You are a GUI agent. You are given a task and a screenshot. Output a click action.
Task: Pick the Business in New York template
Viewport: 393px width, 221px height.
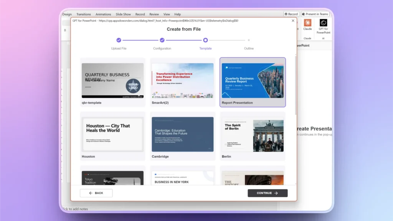[182, 178]
